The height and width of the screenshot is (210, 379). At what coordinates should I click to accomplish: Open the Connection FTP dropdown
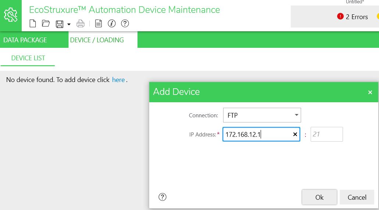[x=262, y=115]
